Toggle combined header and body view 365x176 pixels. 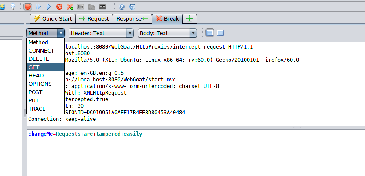click(x=220, y=33)
